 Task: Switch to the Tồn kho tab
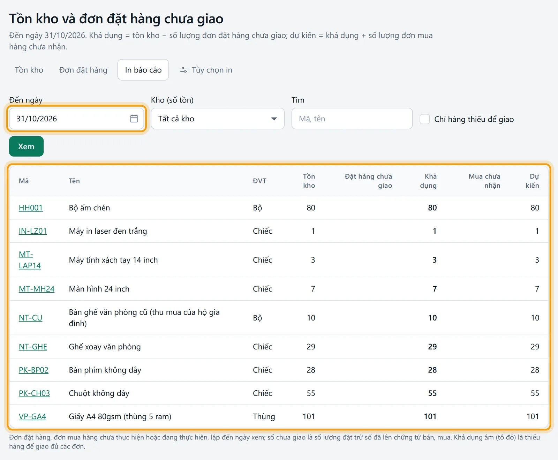click(29, 70)
